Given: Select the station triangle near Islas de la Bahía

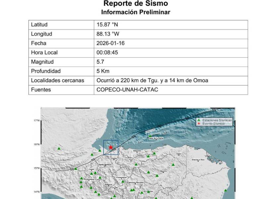Looking at the screenshot, I should 150,136.
